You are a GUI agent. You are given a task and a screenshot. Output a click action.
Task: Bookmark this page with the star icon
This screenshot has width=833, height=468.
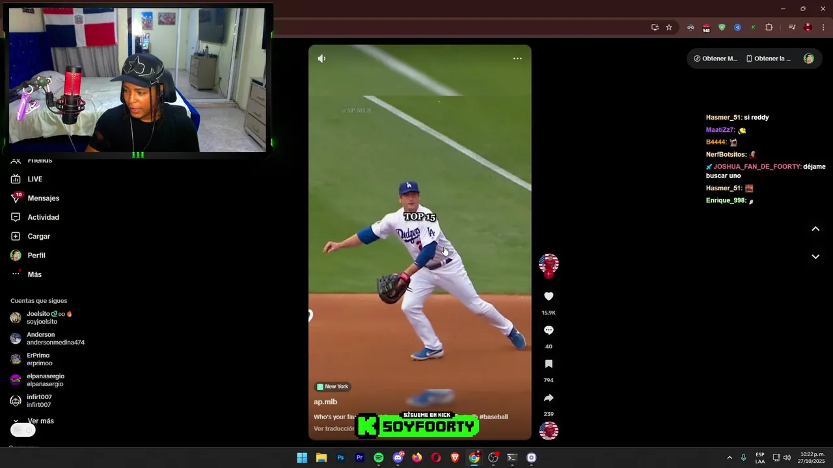point(669,27)
